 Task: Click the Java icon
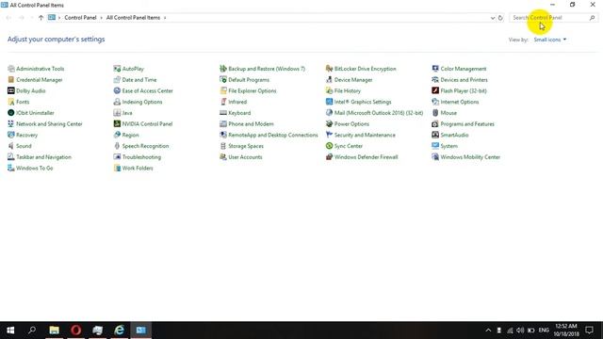117,113
